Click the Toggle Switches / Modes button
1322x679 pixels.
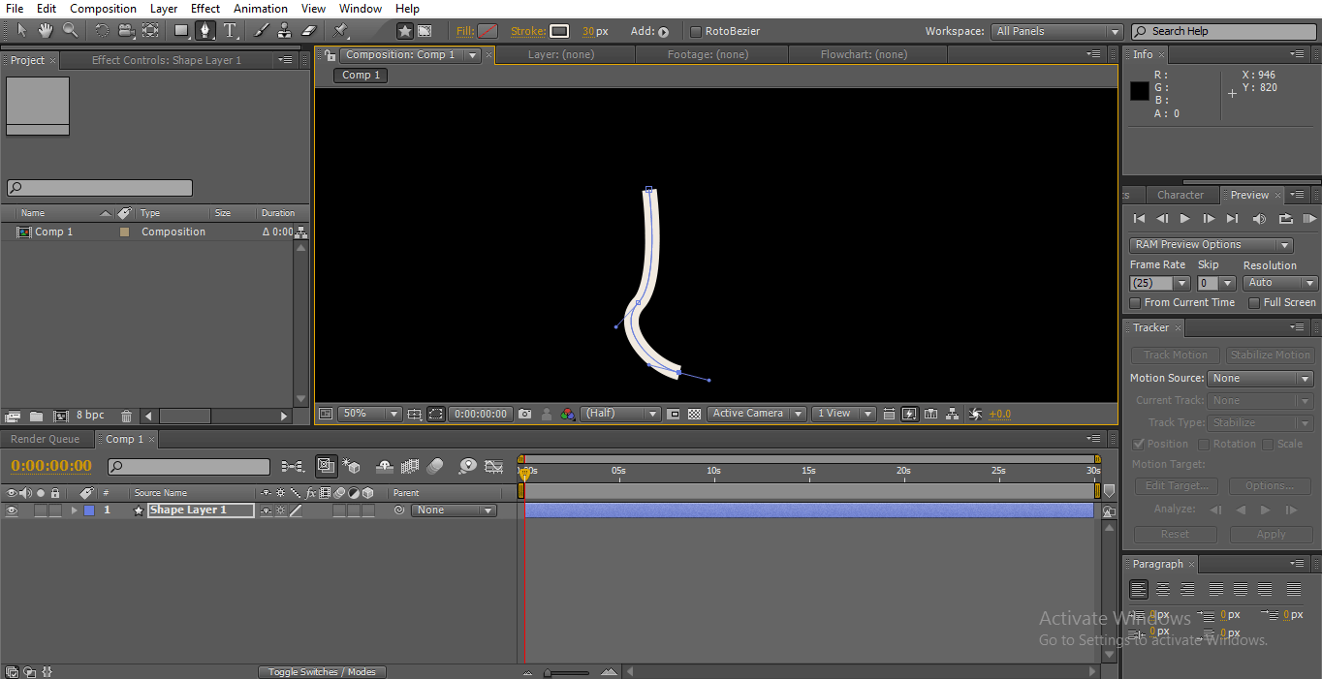pyautogui.click(x=323, y=672)
